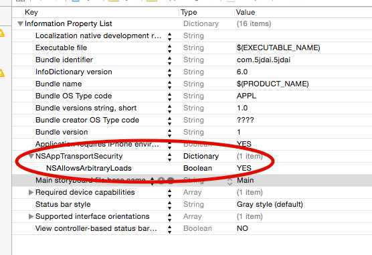Viewport: 372px width, 255px height.
Task: Select the Bundle name key
Action: click(x=59, y=84)
